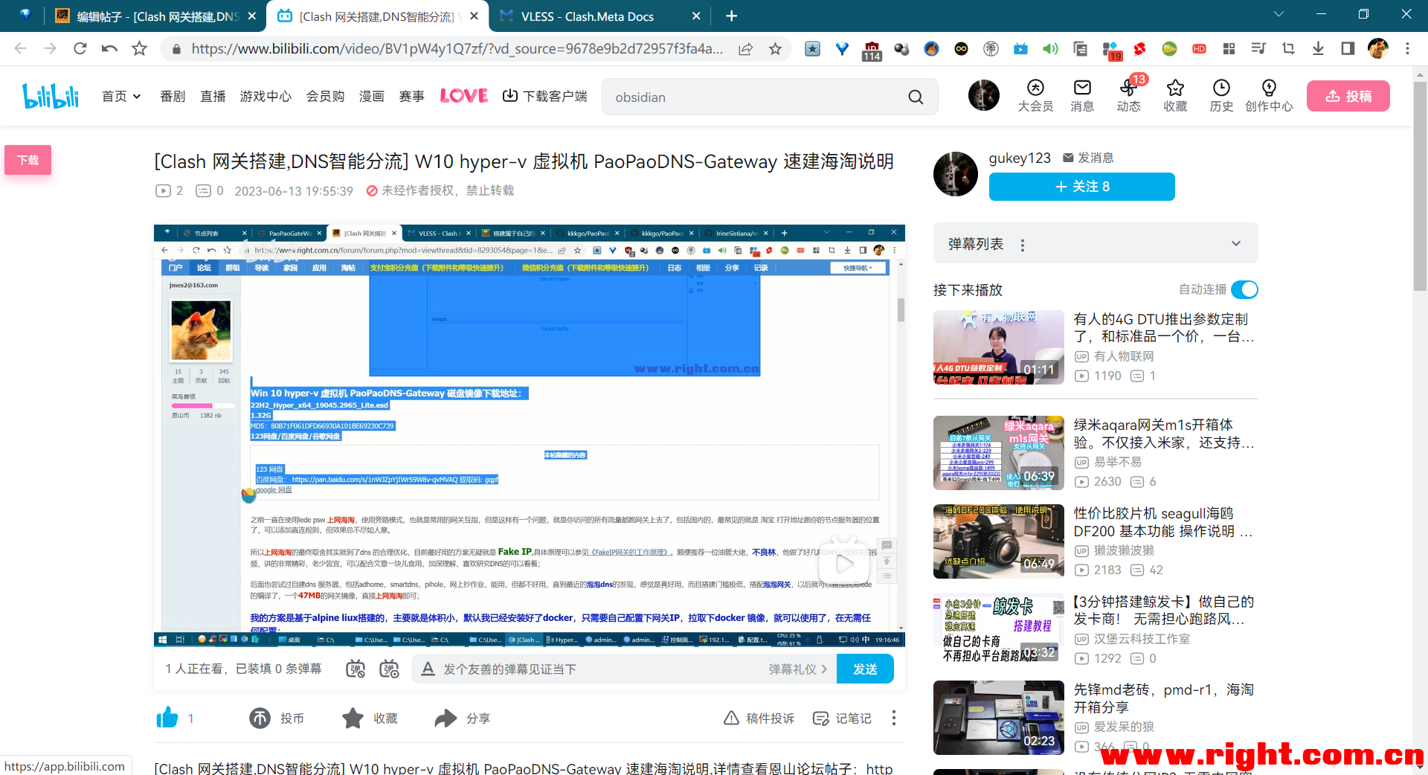Click the obsidian search field

[x=751, y=97]
